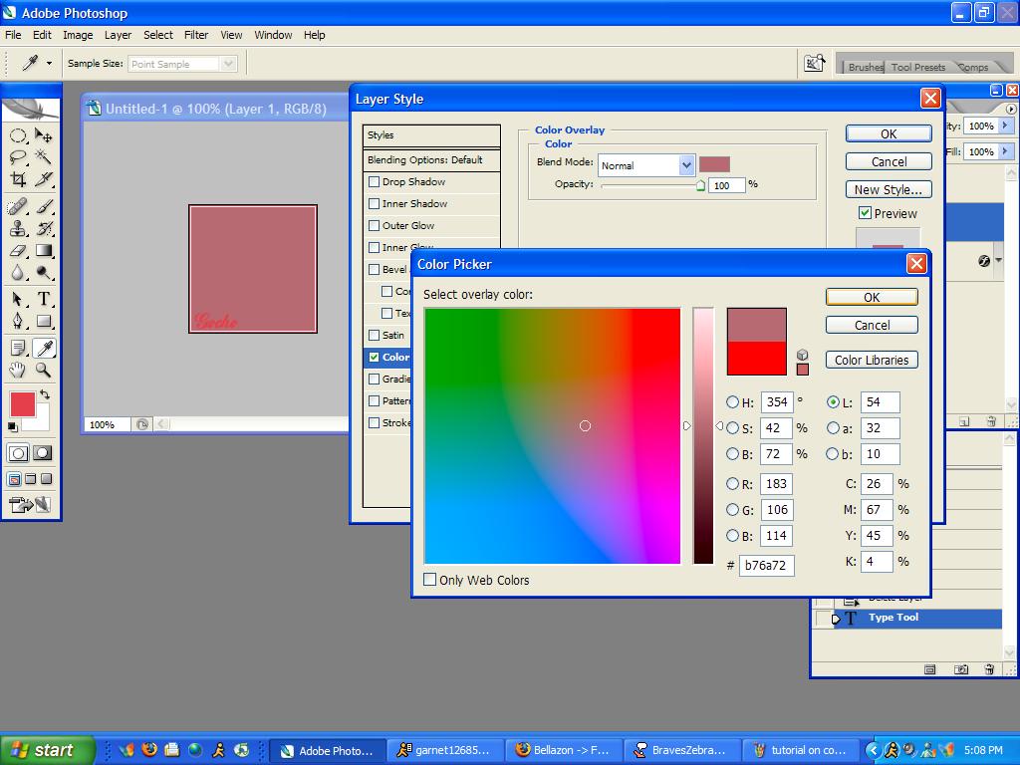Check the Only Web Colors option
Viewport: 1020px width, 765px height.
(x=430, y=580)
